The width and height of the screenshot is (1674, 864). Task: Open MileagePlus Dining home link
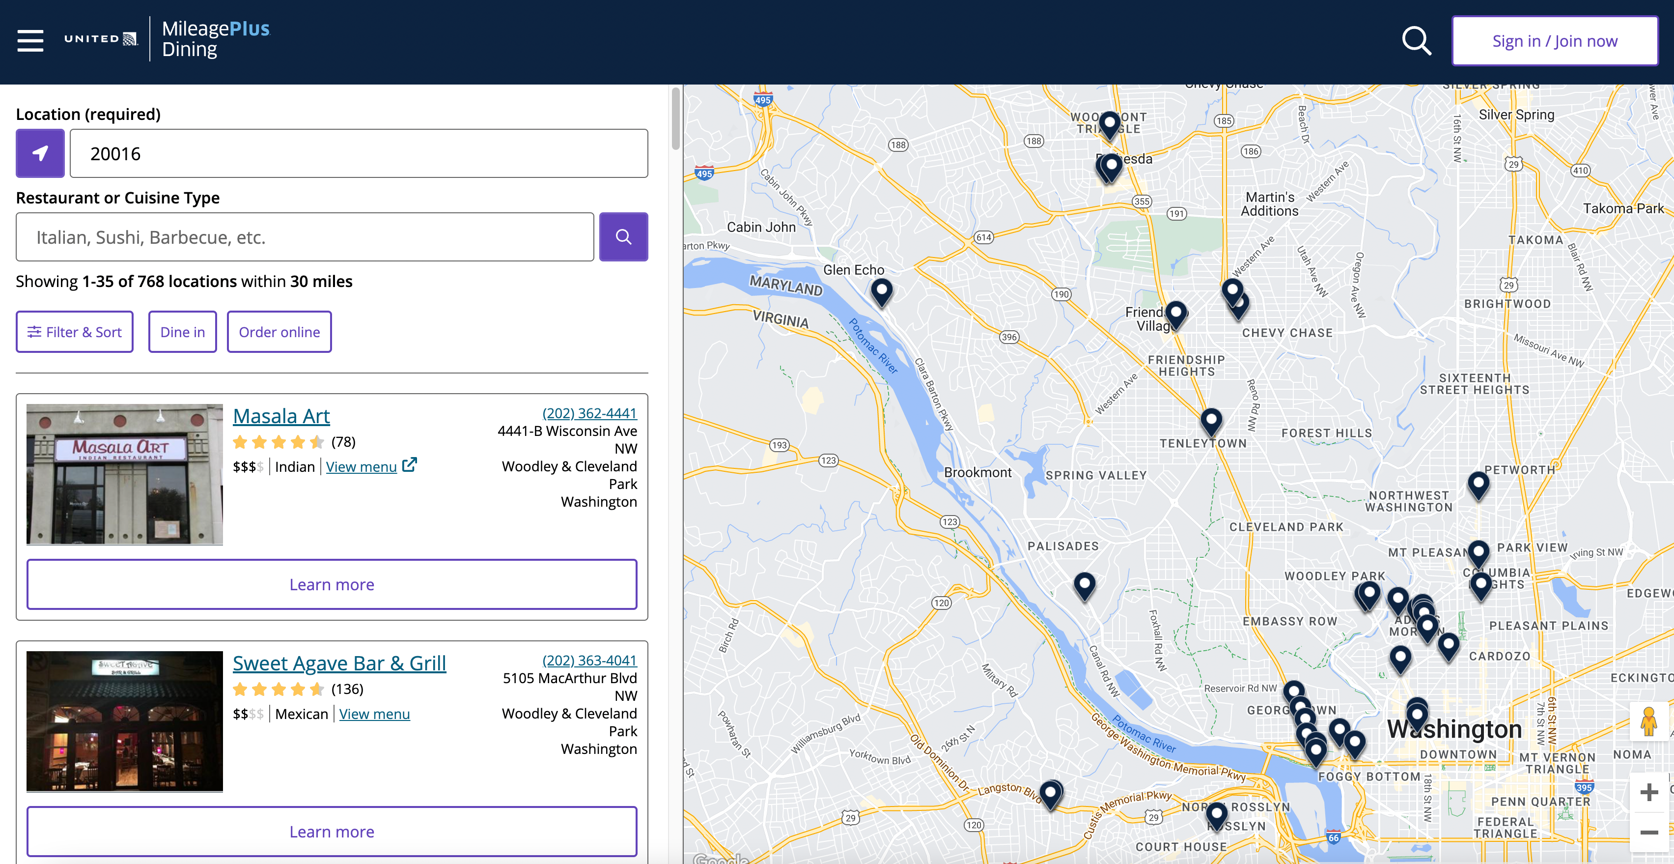[216, 39]
